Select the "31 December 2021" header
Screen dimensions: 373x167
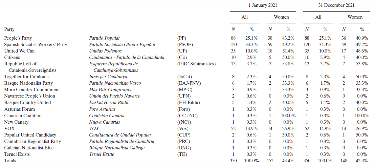[335, 5]
